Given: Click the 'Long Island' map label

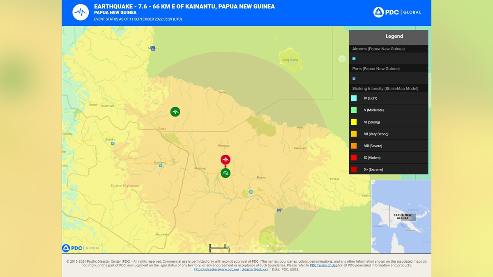Looking at the screenshot, I should (290, 60).
